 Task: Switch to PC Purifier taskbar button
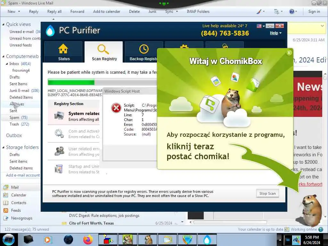click(x=207, y=240)
